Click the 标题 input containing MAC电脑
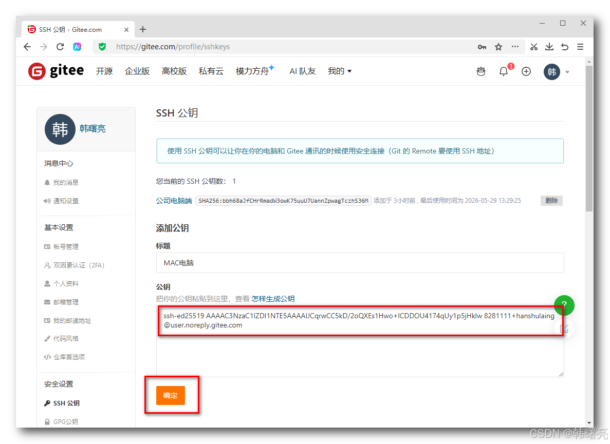 coord(360,263)
